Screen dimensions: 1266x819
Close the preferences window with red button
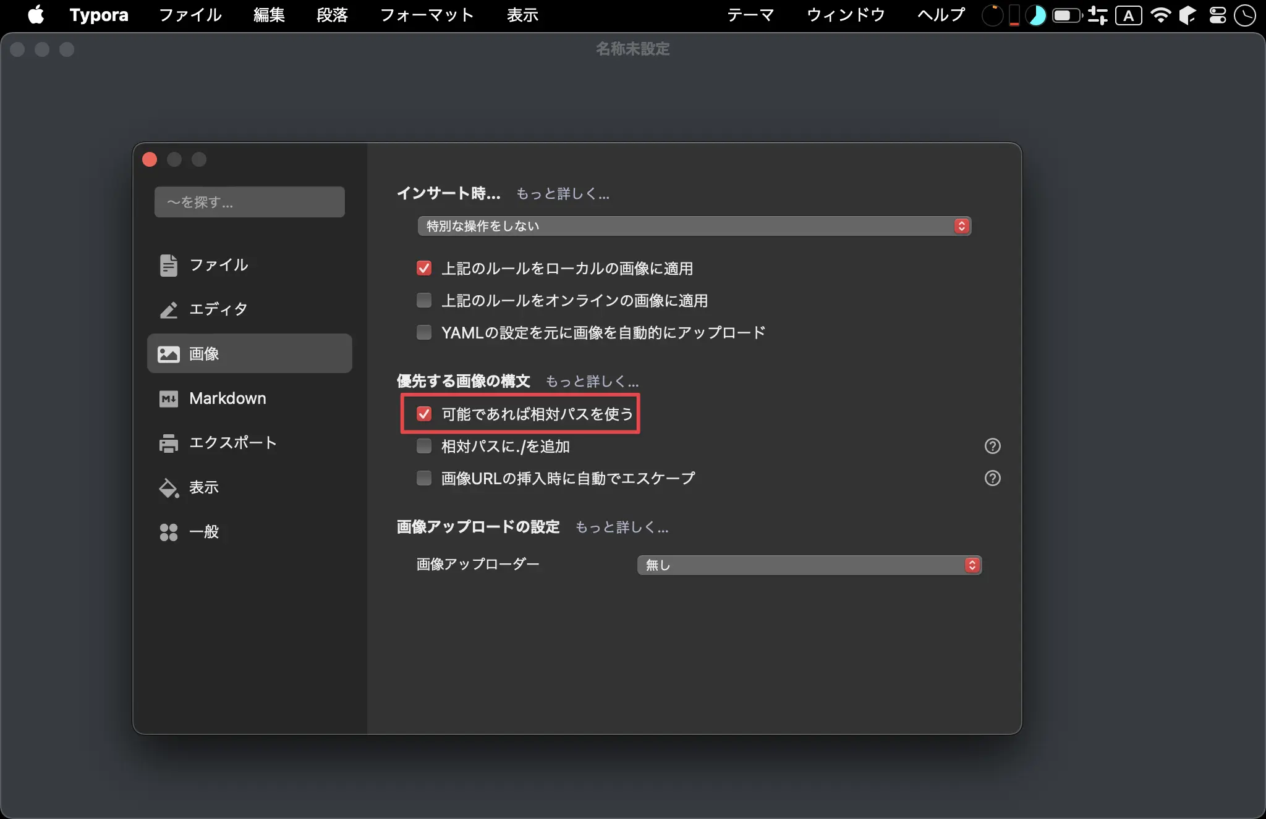tap(150, 159)
